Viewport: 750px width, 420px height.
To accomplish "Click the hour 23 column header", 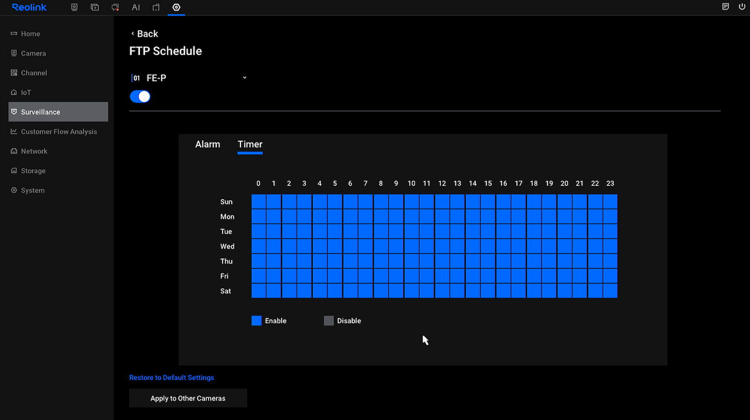I will click(610, 183).
